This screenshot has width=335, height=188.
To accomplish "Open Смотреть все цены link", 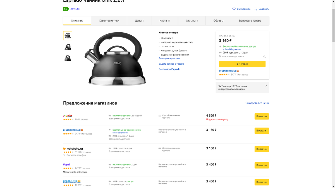I will pyautogui.click(x=257, y=103).
